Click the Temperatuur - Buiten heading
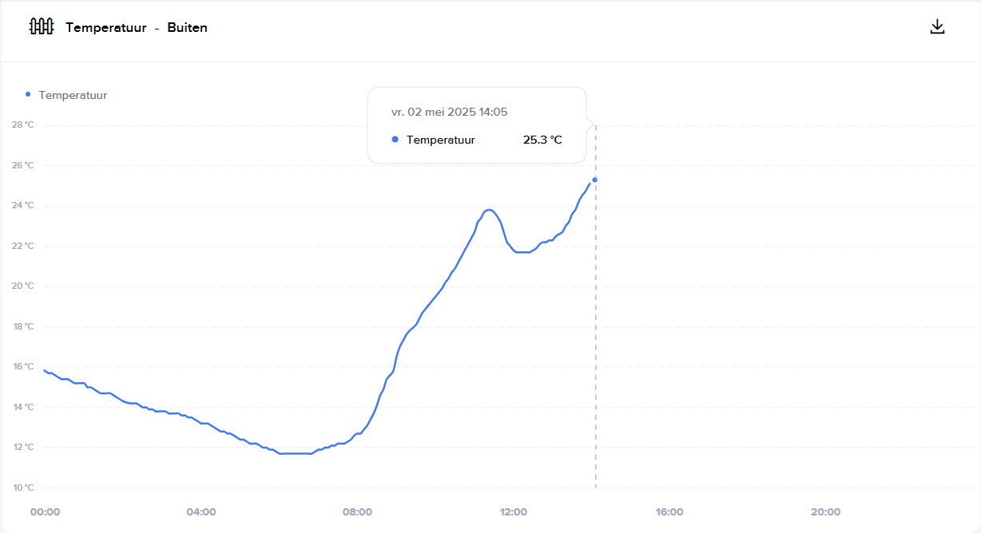This screenshot has height=533, width=981. click(137, 28)
